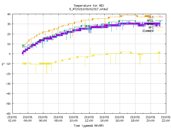
Task: Click the x-axis tick label 211031 16:00
Action: click(x=120, y=119)
